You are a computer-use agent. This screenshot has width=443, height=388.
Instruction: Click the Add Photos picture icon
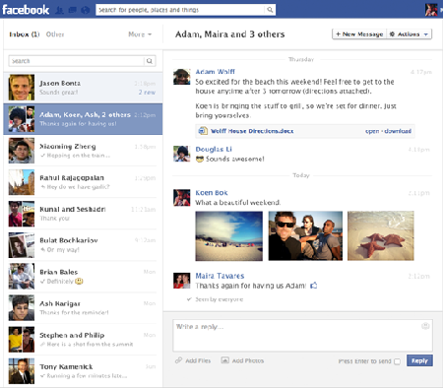coord(224,360)
